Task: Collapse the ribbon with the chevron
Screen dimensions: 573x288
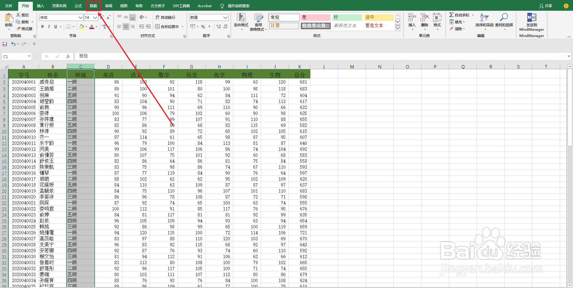Action: (569, 37)
